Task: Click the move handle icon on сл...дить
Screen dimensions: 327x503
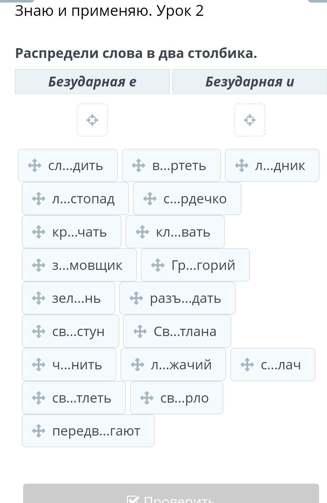Action: pyautogui.click(x=34, y=166)
